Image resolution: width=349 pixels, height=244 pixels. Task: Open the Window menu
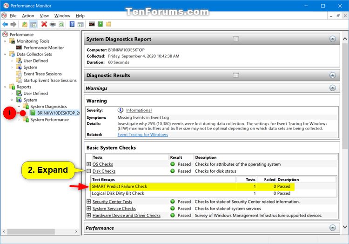click(x=62, y=16)
